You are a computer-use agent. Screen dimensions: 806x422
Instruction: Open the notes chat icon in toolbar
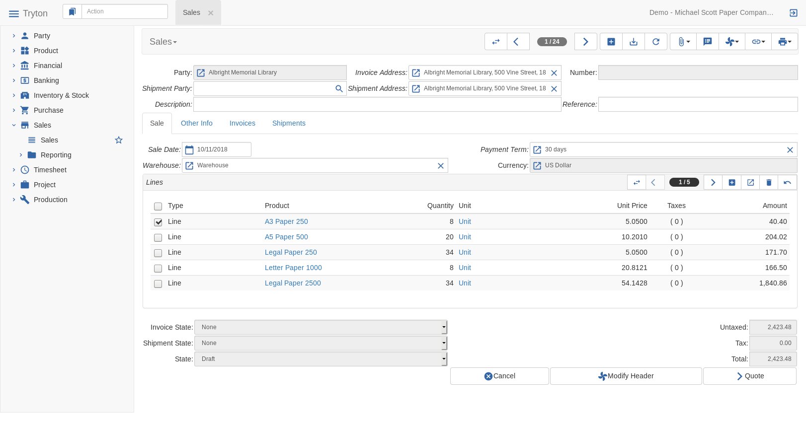(x=708, y=42)
